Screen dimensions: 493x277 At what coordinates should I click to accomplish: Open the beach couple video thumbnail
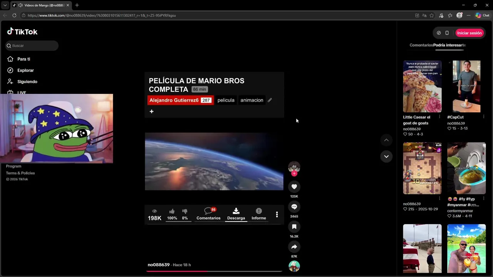(x=466, y=249)
